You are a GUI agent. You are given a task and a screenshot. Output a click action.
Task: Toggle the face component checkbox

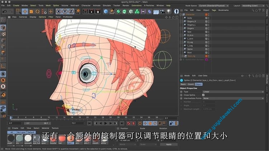(x=206, y=32)
